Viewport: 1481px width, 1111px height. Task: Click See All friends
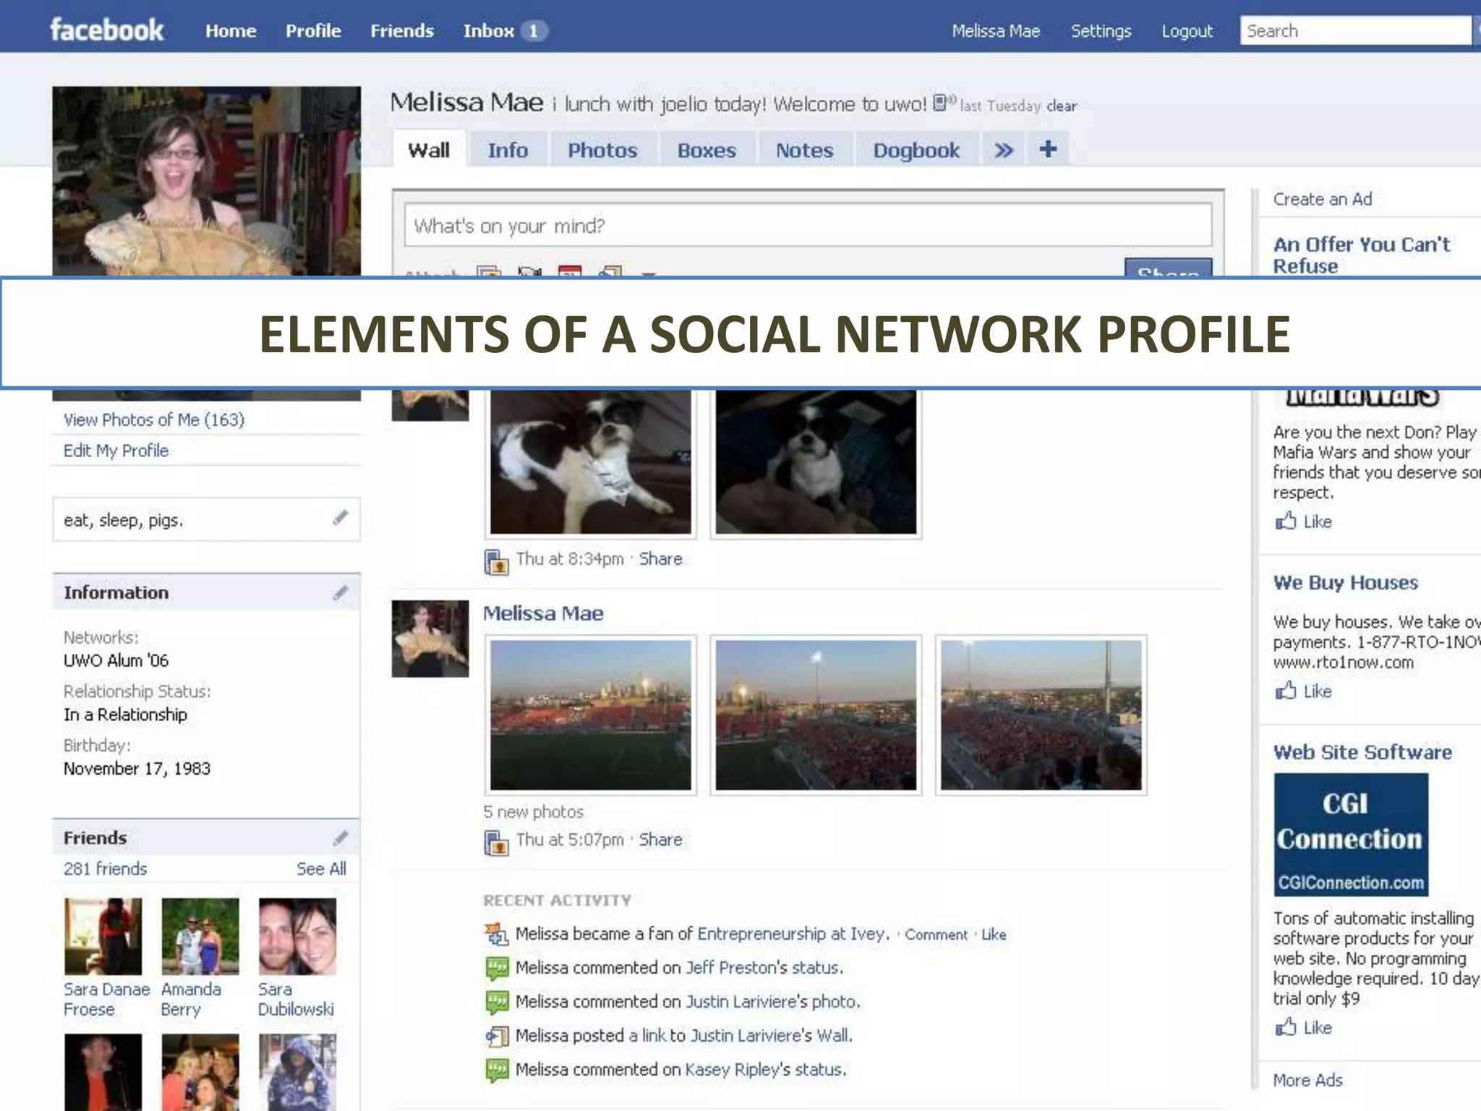(321, 869)
